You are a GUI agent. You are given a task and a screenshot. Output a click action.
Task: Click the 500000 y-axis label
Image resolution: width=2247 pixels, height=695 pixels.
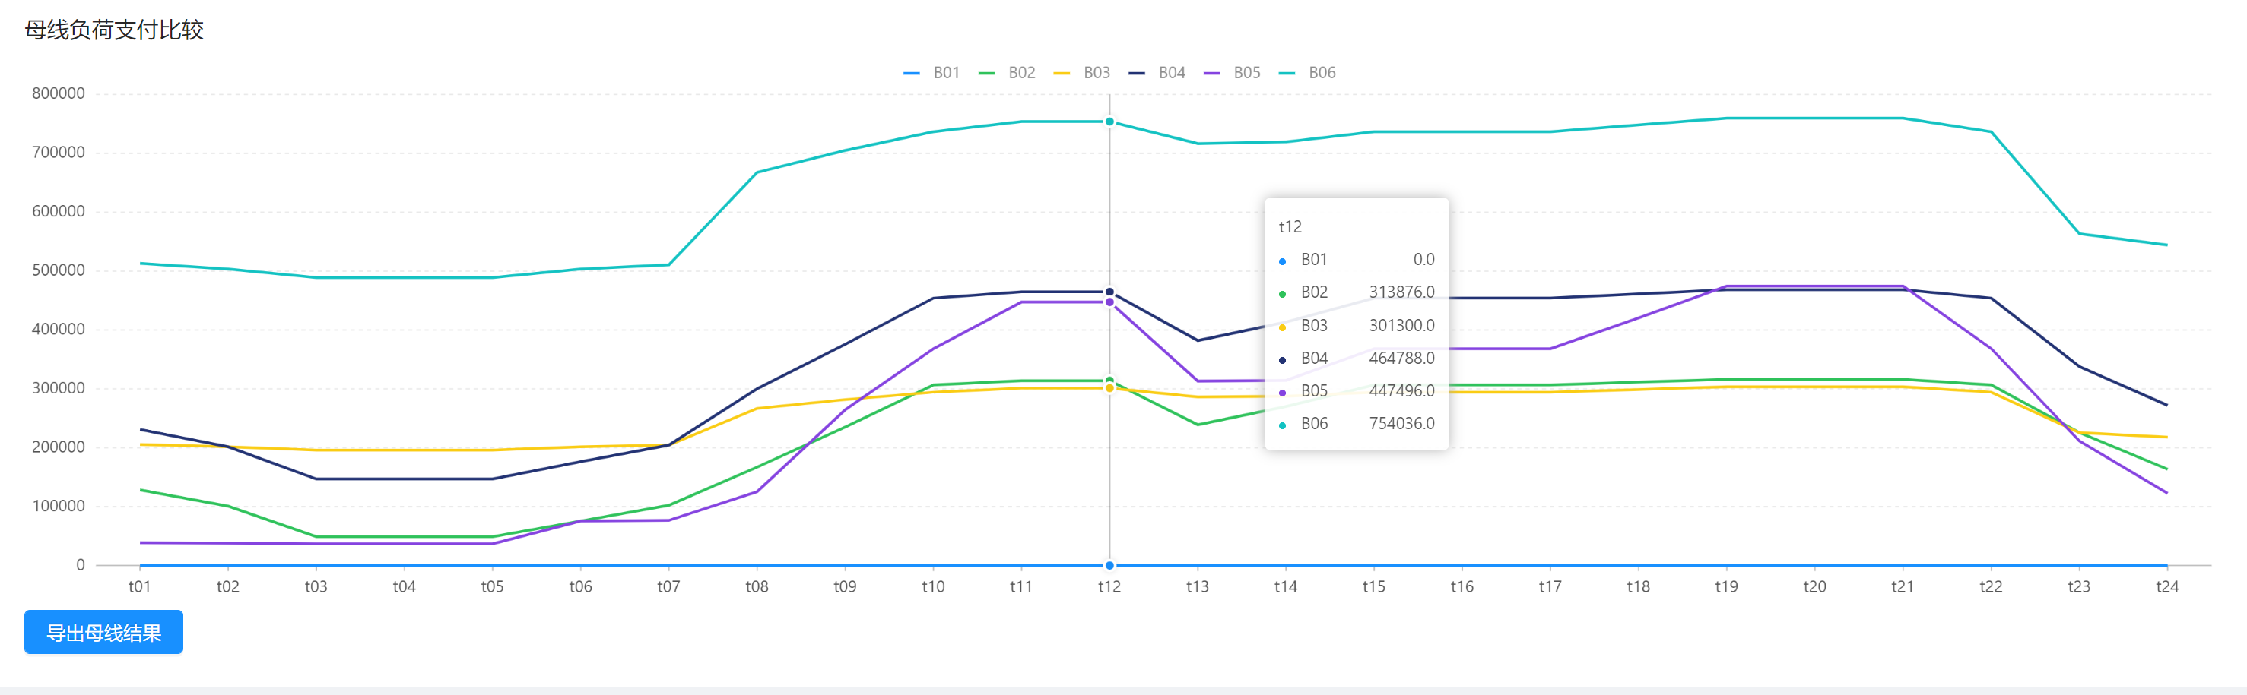click(59, 270)
